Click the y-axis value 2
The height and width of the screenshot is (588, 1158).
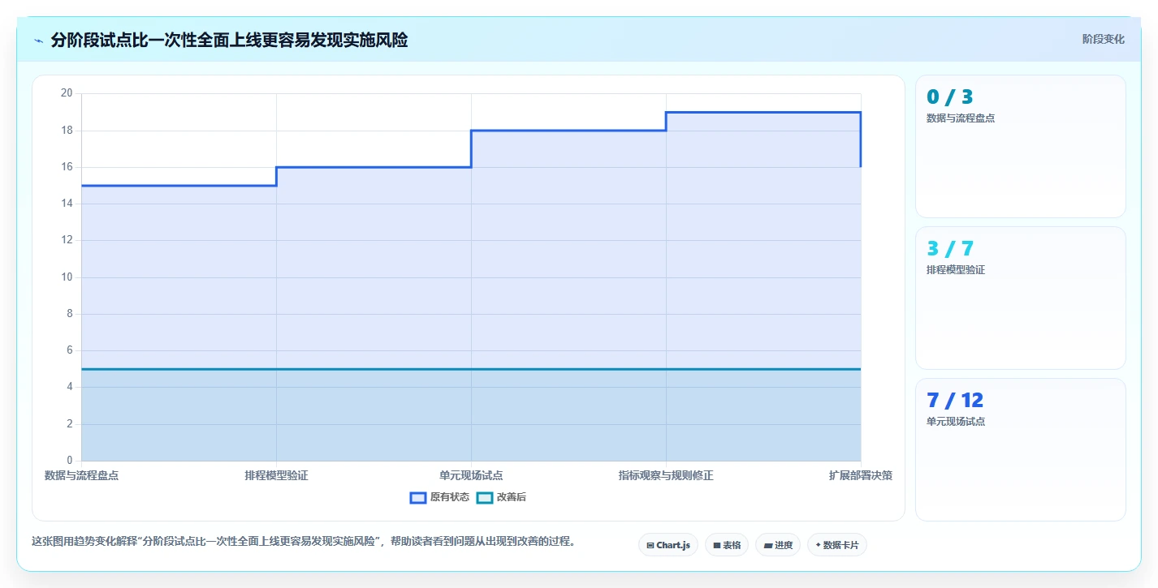70,424
